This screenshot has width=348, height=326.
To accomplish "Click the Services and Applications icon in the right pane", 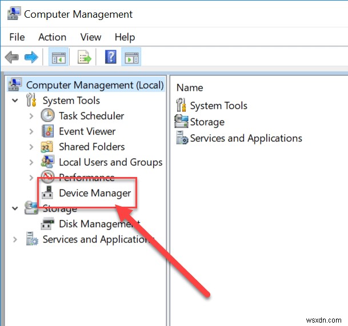I will point(182,138).
